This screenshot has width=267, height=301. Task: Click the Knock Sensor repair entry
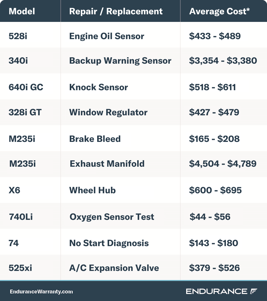(99, 87)
